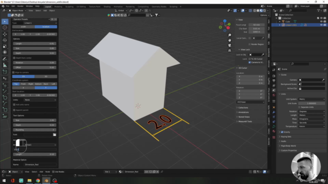The height and width of the screenshot is (184, 328).
Task: Switch perspective/orthographic grid icon
Action: click(x=230, y=51)
